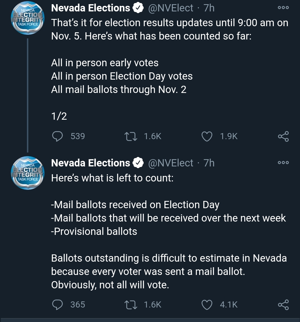Screen dimensions: 300x322
Task: Reply to the first Nevada Elections tweet
Action: point(57,136)
